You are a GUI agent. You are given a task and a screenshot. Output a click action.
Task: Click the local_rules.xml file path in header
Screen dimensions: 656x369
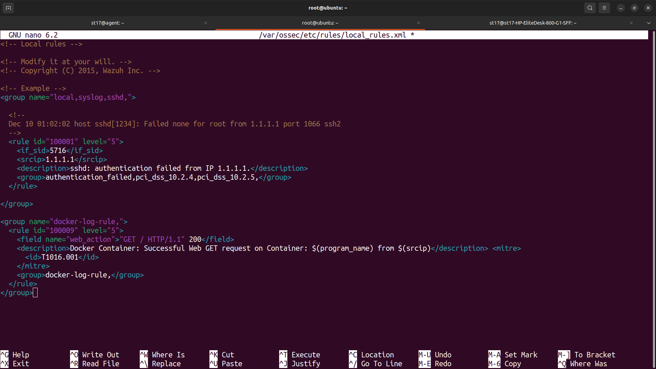[332, 35]
